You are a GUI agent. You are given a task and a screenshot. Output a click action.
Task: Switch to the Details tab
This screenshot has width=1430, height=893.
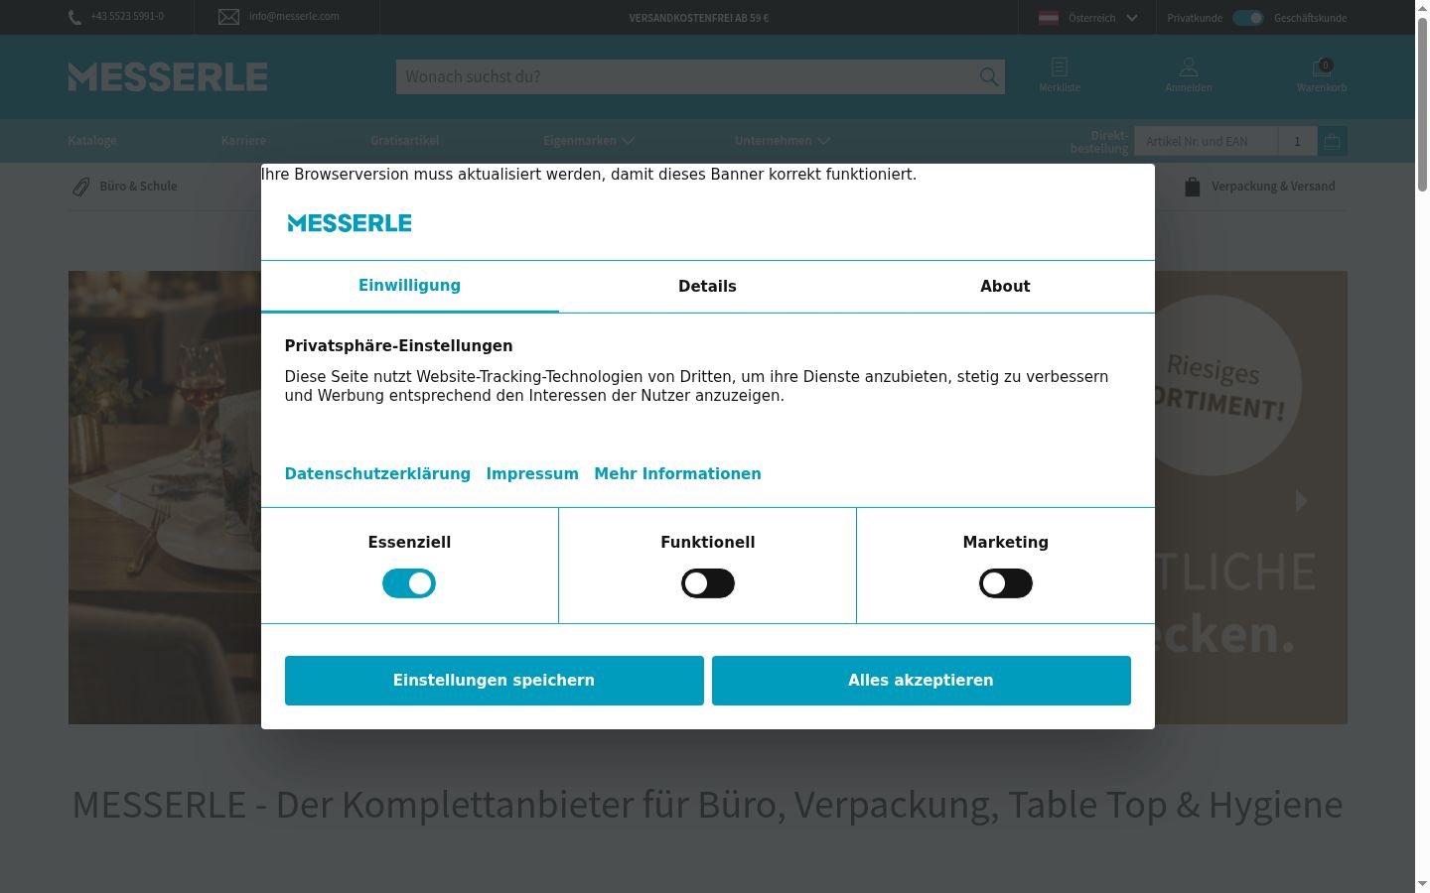tap(708, 286)
